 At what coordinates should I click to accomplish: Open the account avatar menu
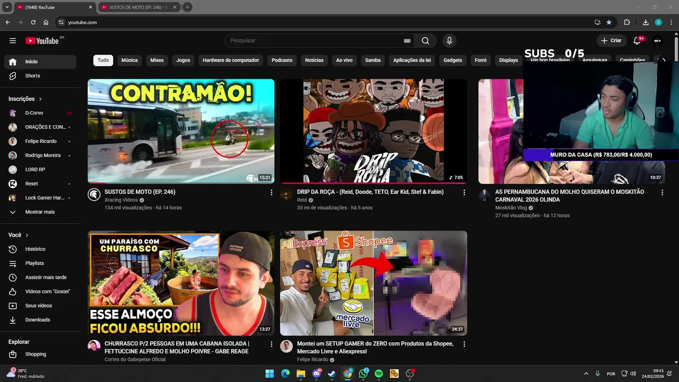point(658,41)
